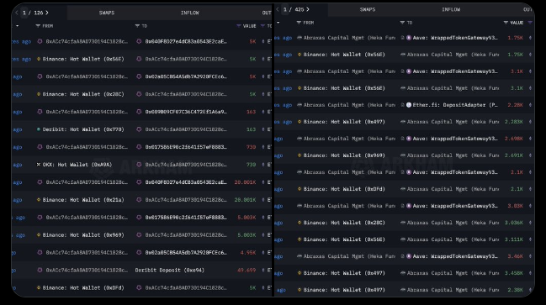The height and width of the screenshot is (305, 546).
Task: Click page number field showing 1 of 425
Action: pos(285,9)
